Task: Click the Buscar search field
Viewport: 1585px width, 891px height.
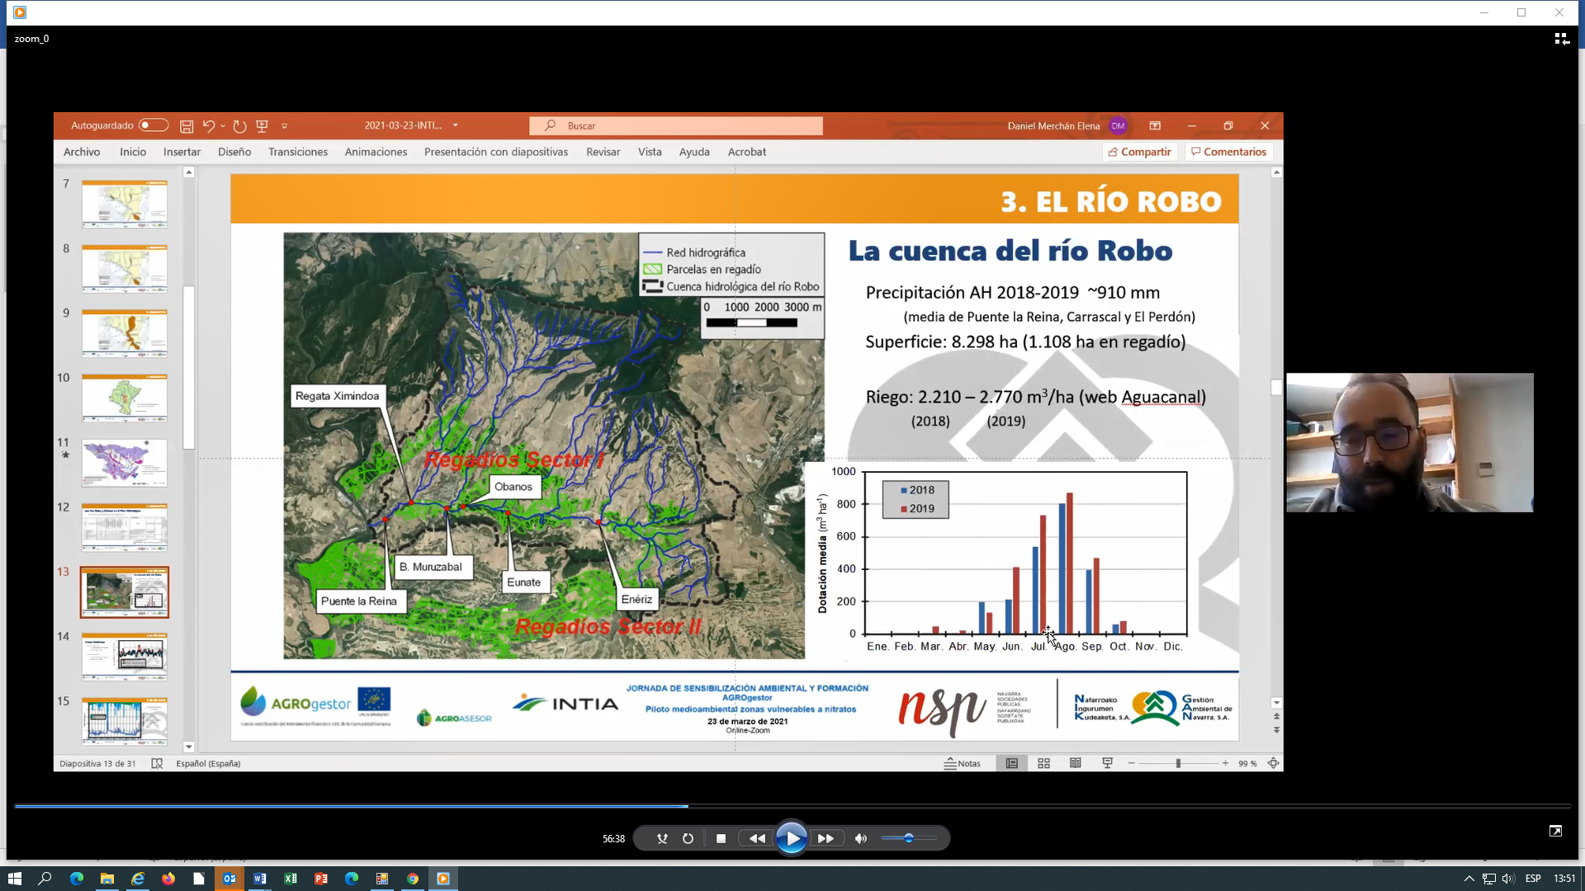Action: click(676, 125)
